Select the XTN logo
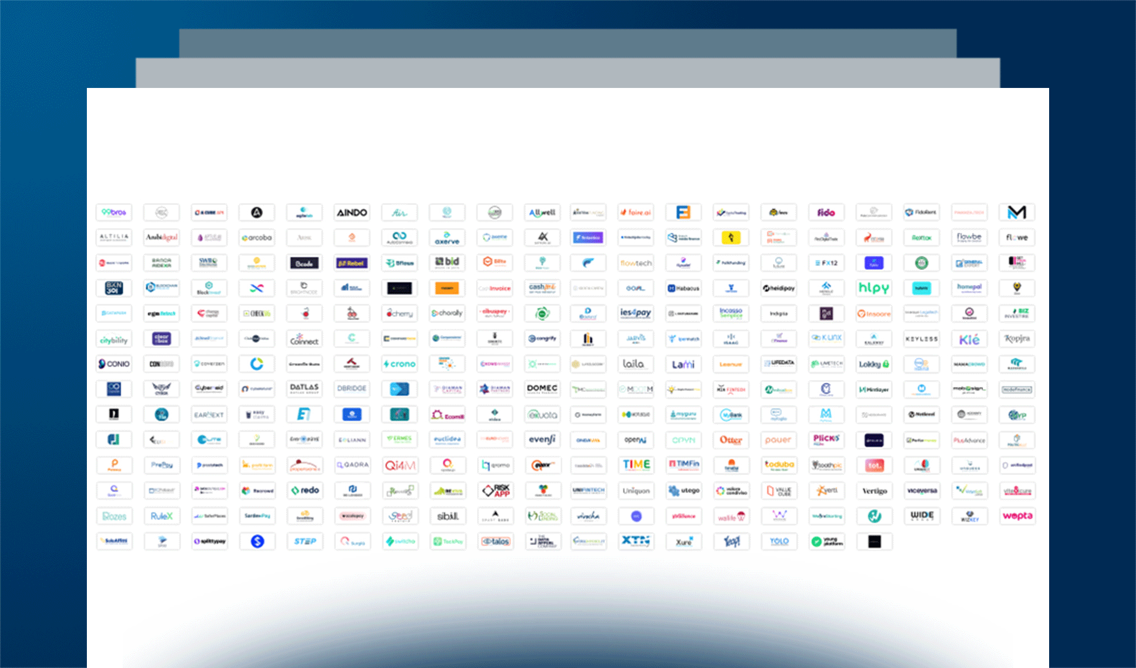The height and width of the screenshot is (668, 1136). pos(635,541)
